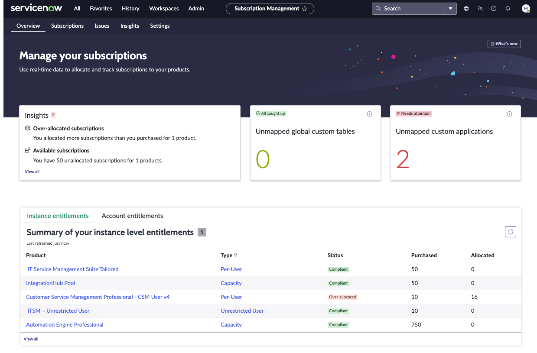Open the Unmapped custom applications card count 2
The height and width of the screenshot is (353, 537).
pyautogui.click(x=403, y=160)
